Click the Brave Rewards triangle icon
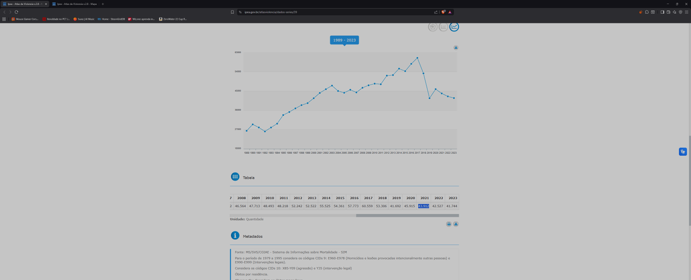This screenshot has height=280, width=691. click(450, 12)
